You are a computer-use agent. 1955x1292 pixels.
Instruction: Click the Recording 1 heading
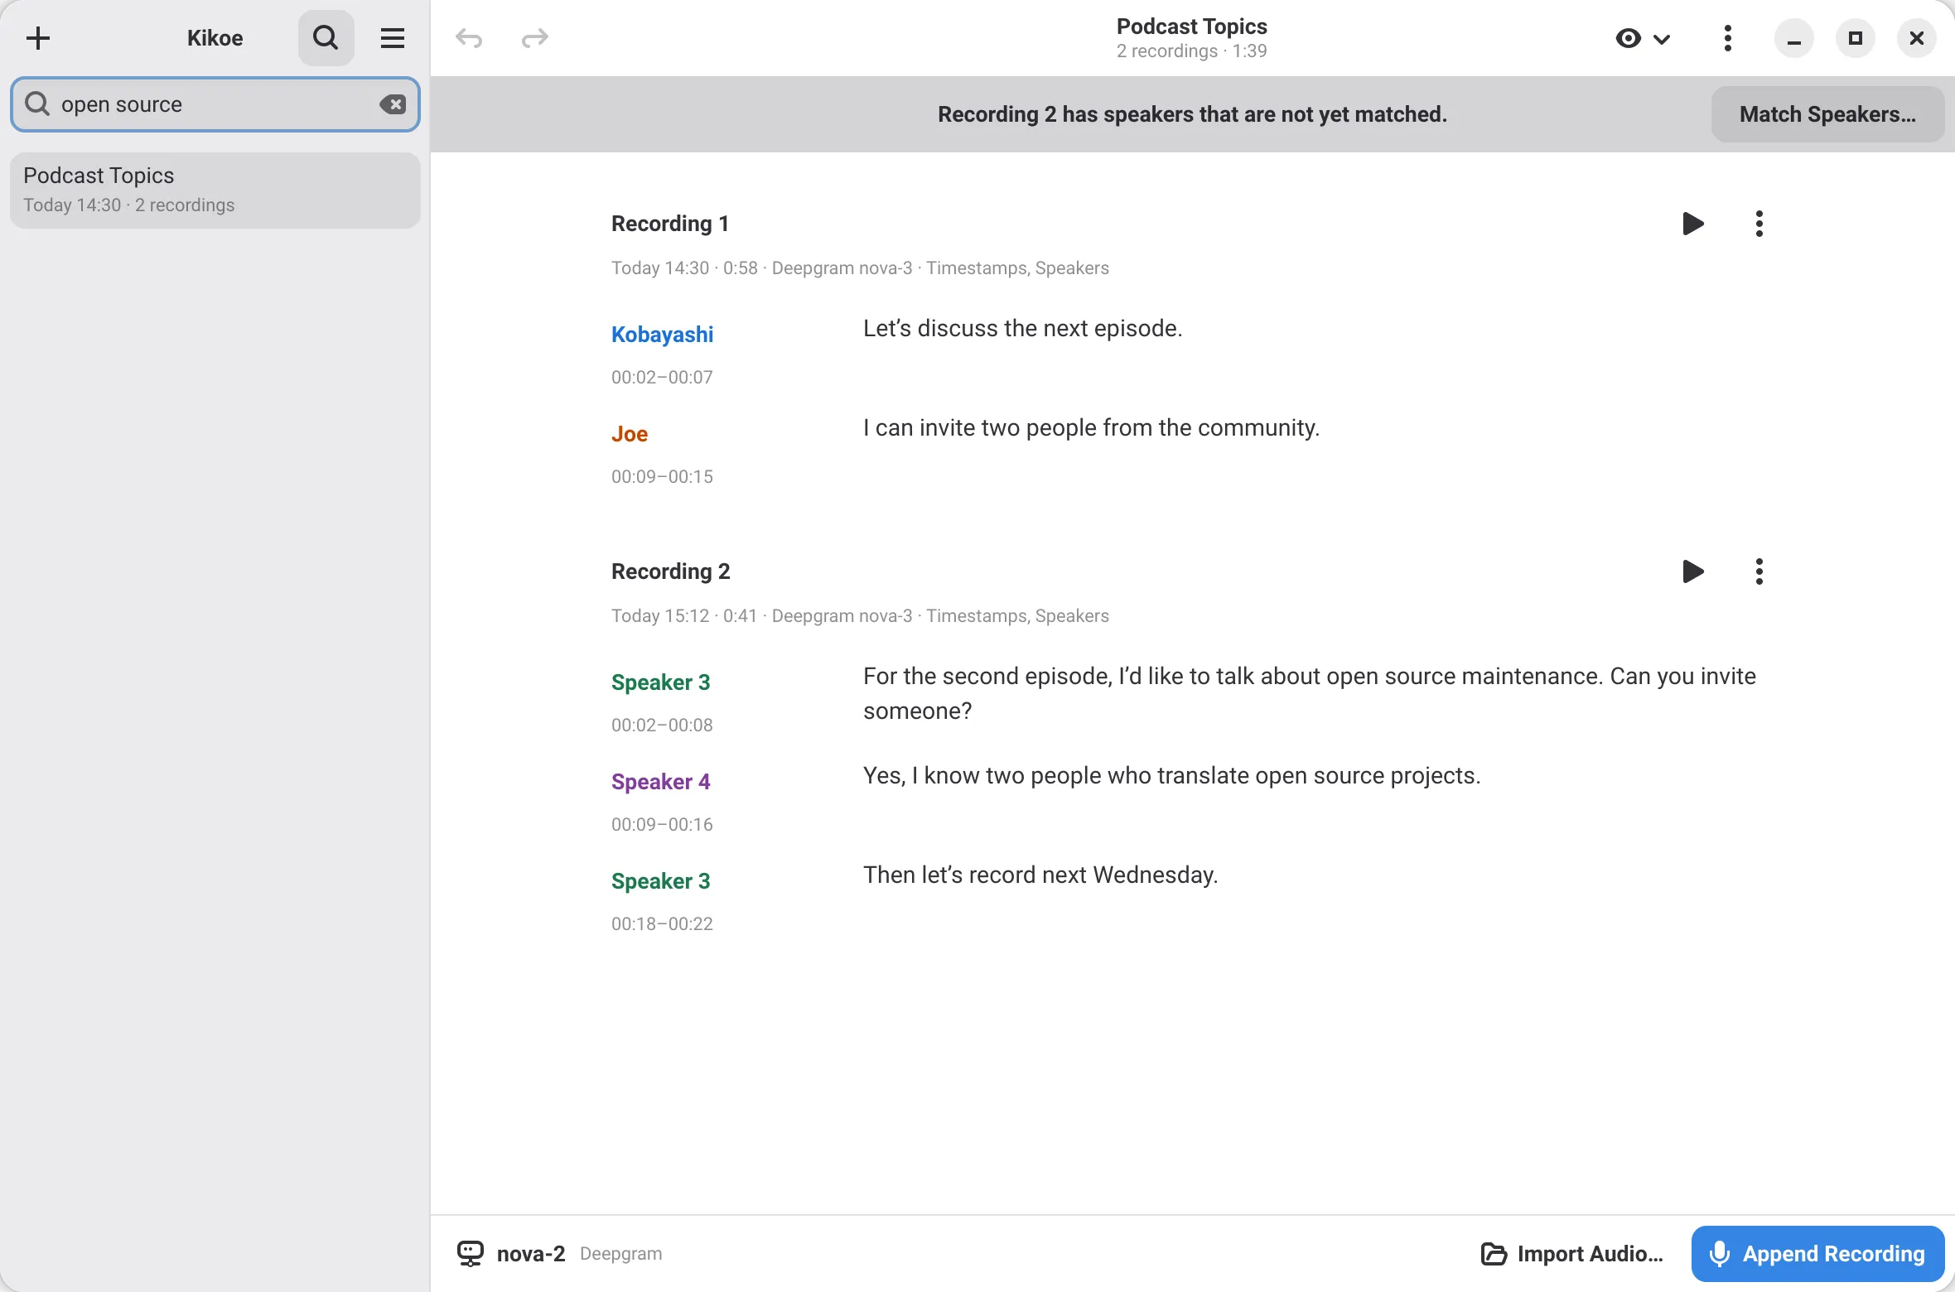[x=670, y=224]
